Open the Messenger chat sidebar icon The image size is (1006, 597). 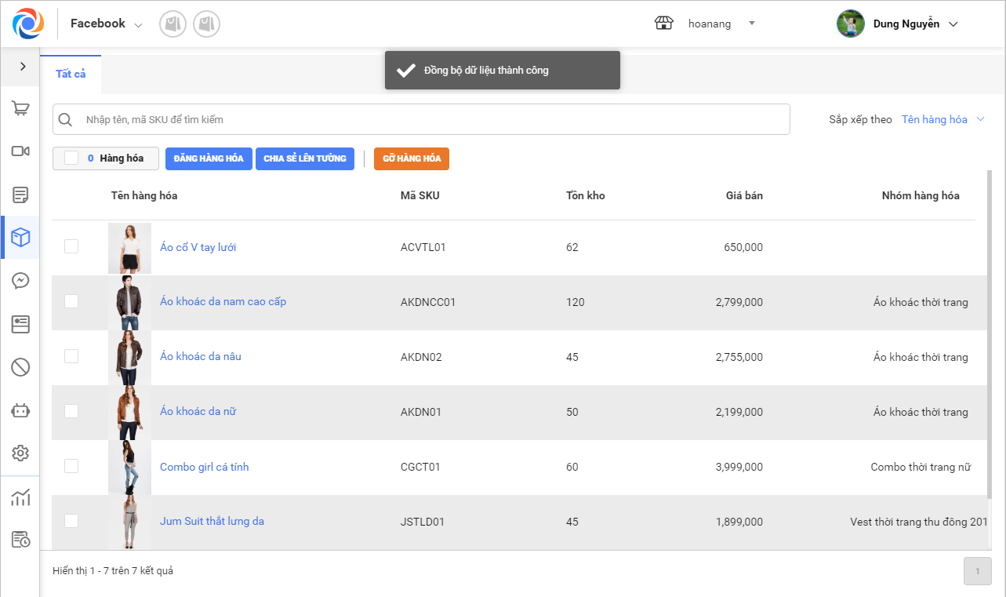[20, 281]
